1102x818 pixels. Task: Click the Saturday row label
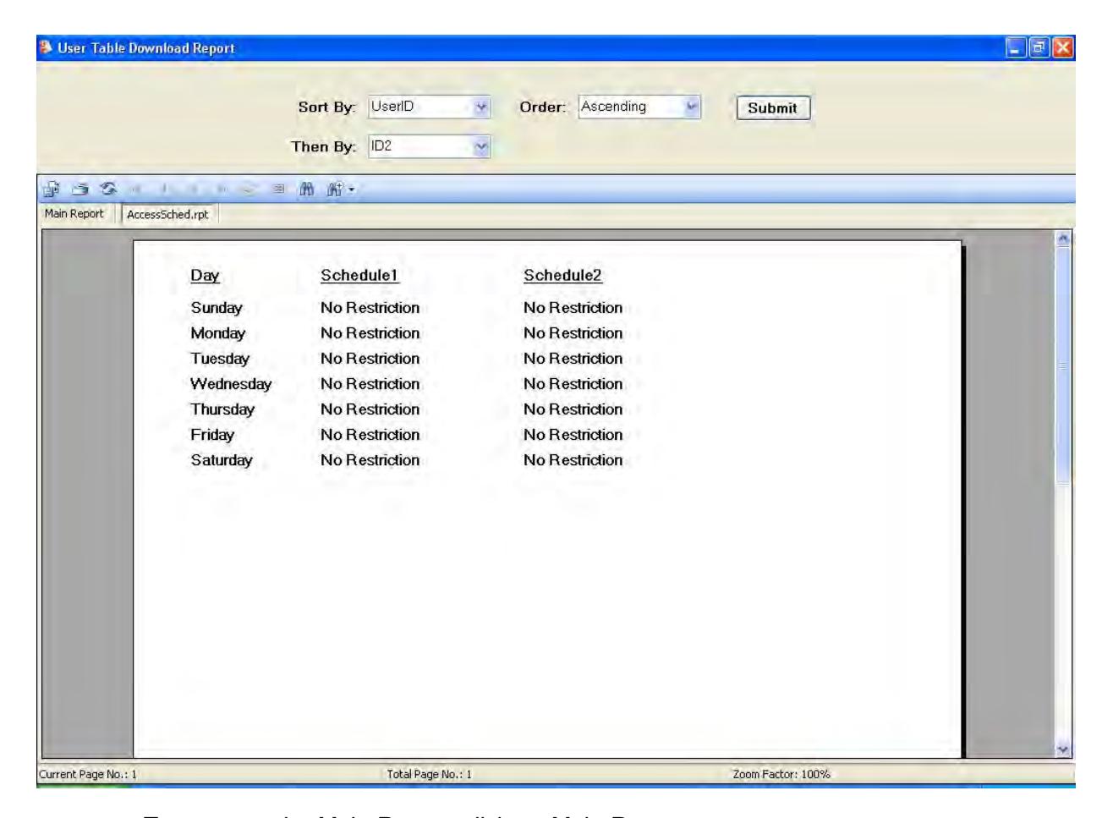point(222,460)
